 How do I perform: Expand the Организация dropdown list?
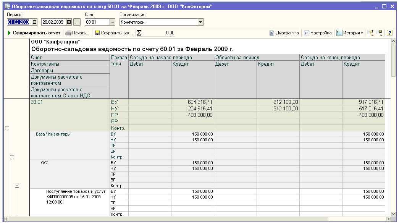[x=200, y=22]
